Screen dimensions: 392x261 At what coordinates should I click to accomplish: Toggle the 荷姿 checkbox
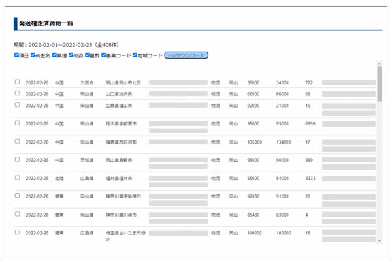coord(71,55)
